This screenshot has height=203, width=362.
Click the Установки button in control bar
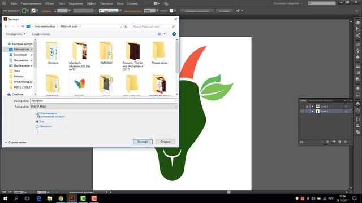(225, 11)
